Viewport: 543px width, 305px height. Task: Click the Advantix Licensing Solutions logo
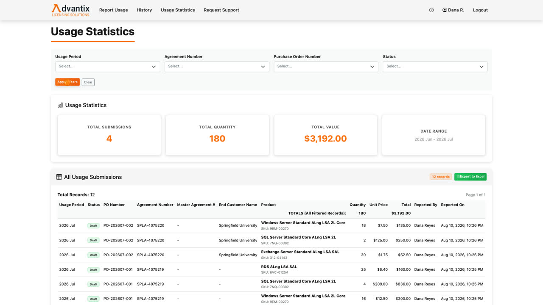(x=70, y=10)
